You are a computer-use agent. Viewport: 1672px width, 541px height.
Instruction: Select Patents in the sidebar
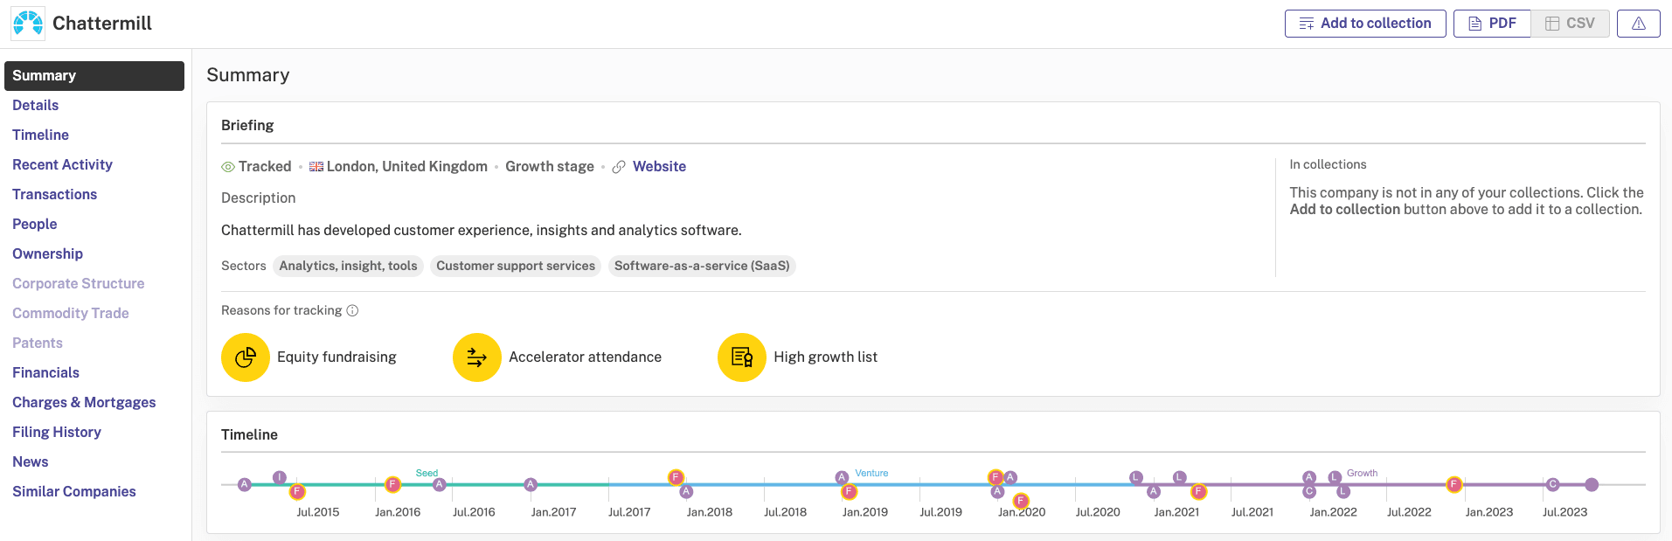tap(37, 343)
